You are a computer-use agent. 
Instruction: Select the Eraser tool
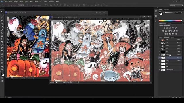(2, 42)
